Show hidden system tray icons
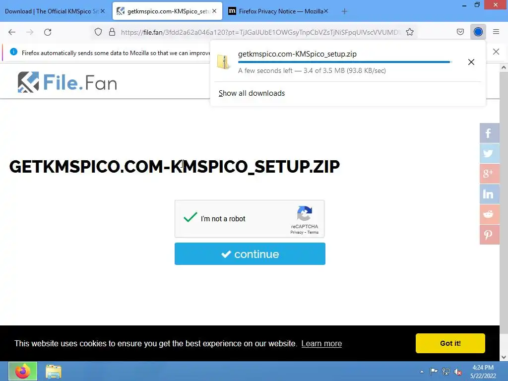This screenshot has height=381, width=508. point(422,372)
